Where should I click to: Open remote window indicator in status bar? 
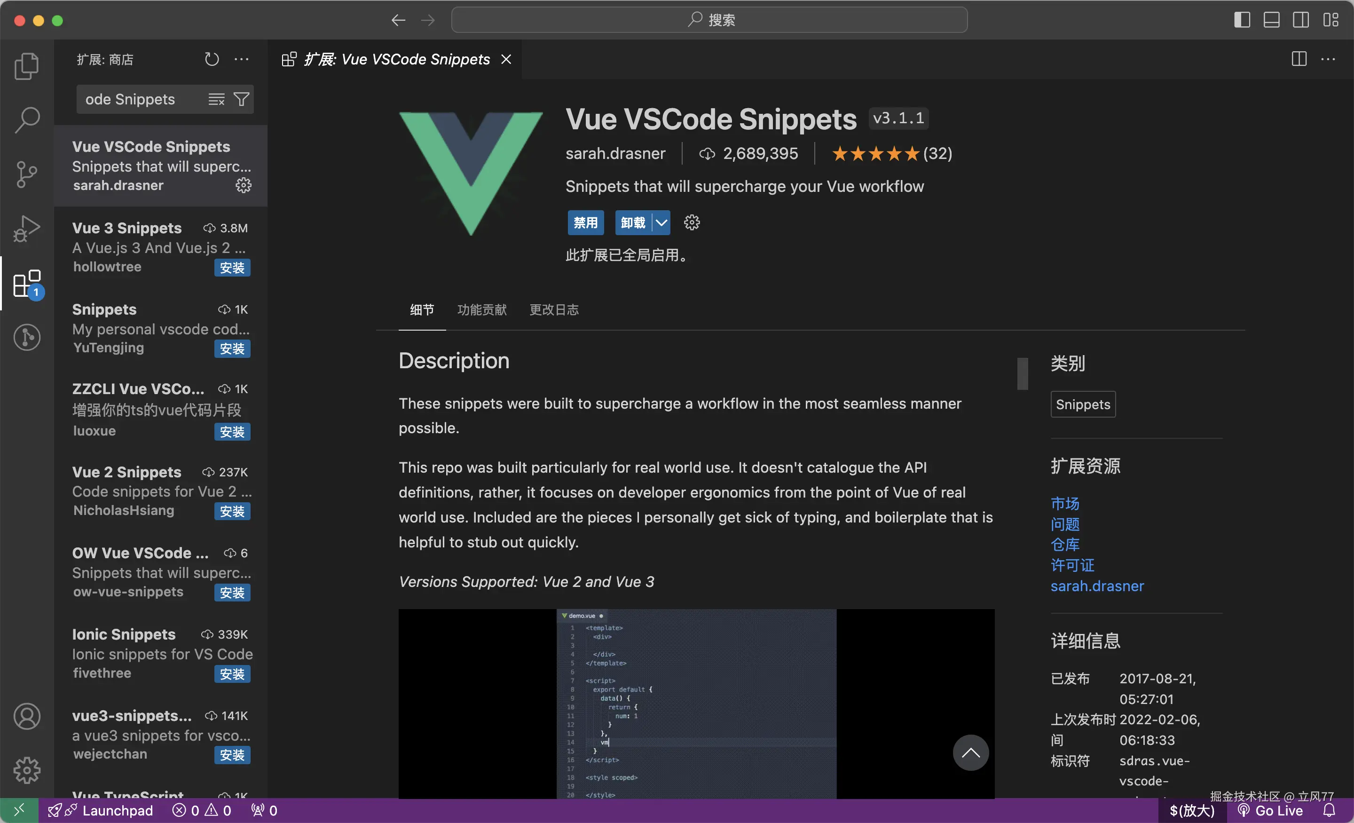click(19, 810)
